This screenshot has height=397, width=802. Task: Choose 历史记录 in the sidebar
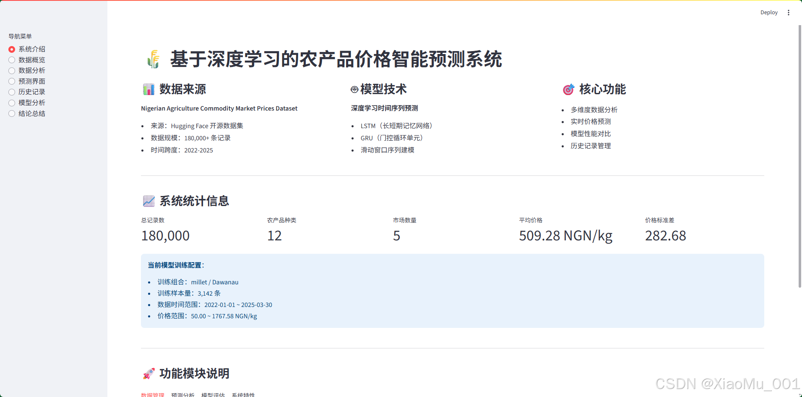(x=27, y=92)
